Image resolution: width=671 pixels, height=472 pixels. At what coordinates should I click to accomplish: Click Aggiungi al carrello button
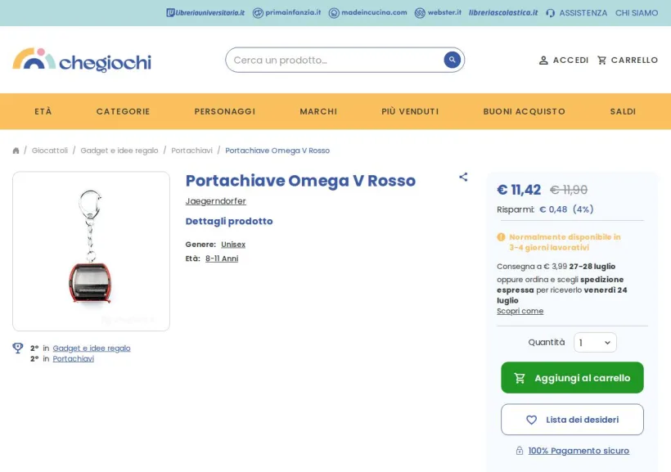coord(572,378)
